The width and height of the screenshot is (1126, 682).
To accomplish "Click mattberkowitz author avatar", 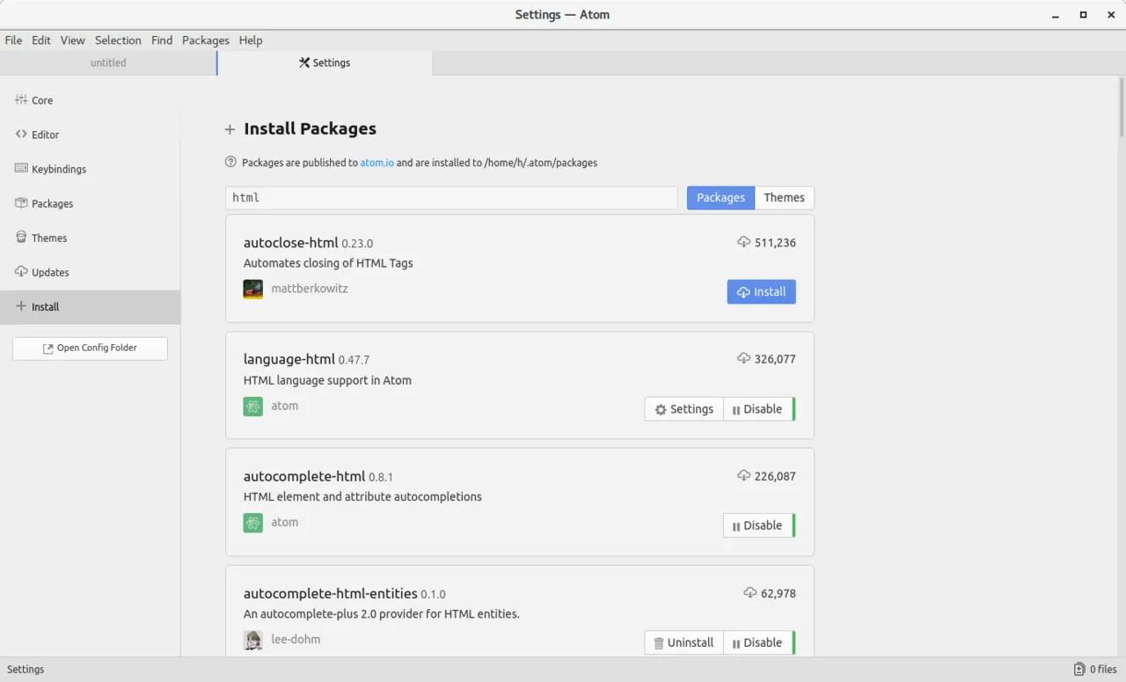I will click(x=253, y=289).
